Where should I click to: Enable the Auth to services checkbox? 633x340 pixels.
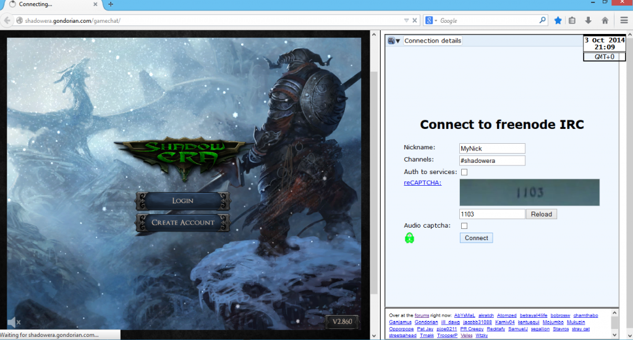coord(464,172)
